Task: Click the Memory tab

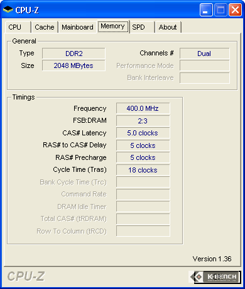Action: tap(113, 26)
